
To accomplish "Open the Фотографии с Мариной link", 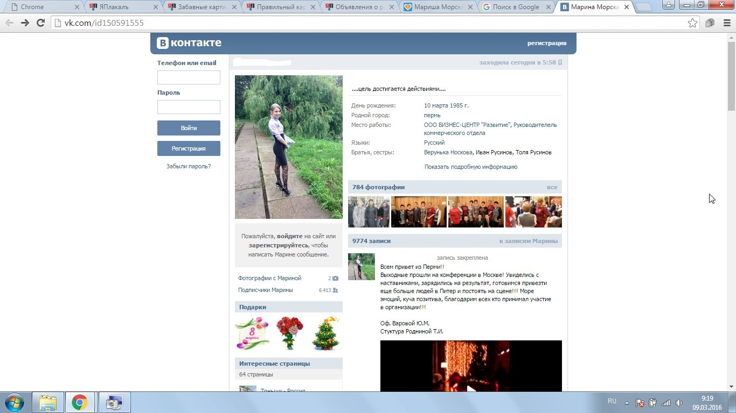I will coord(269,279).
